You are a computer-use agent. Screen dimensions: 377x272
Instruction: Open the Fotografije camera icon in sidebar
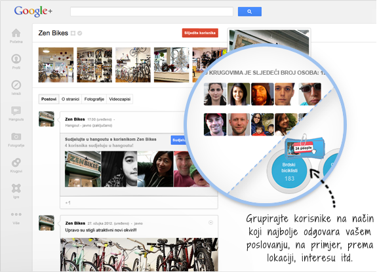[16, 137]
